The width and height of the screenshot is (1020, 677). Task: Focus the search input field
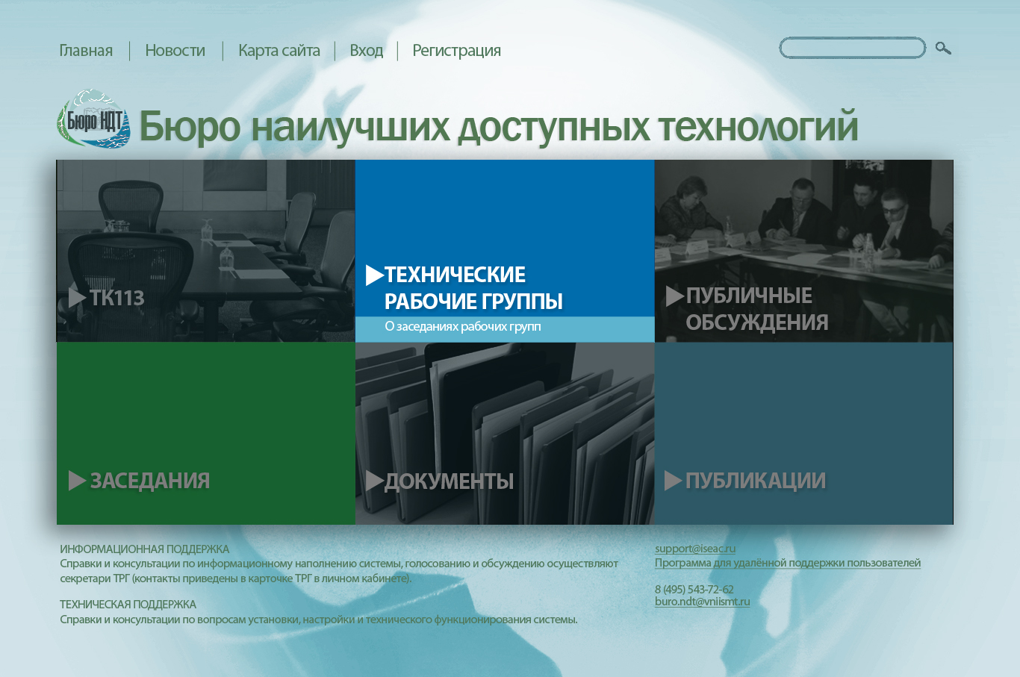click(852, 48)
